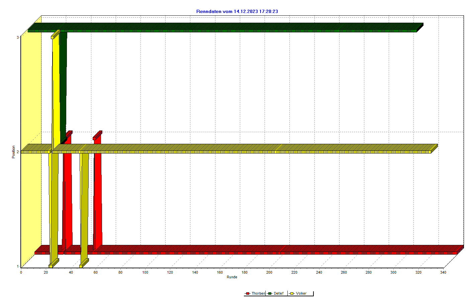Click x-axis label 180
This screenshot has width=471, height=305.
click(x=244, y=272)
